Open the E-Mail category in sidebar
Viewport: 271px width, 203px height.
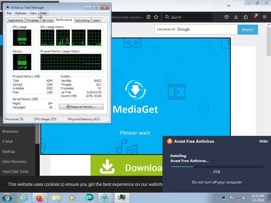7,141
